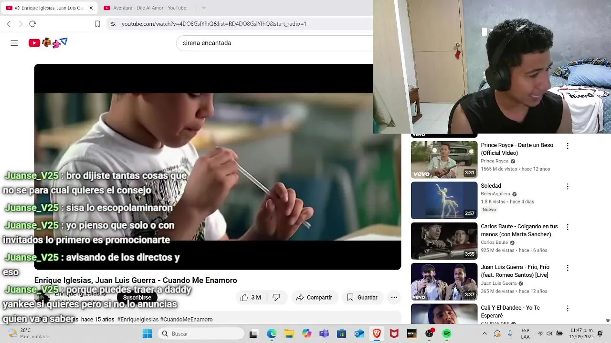Reload the current page
The width and height of the screenshot is (611, 343).
32,24
